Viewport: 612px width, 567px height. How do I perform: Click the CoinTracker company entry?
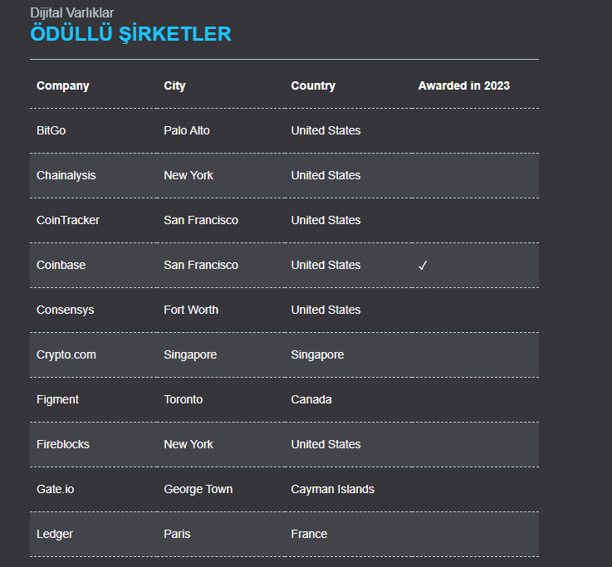click(x=68, y=220)
